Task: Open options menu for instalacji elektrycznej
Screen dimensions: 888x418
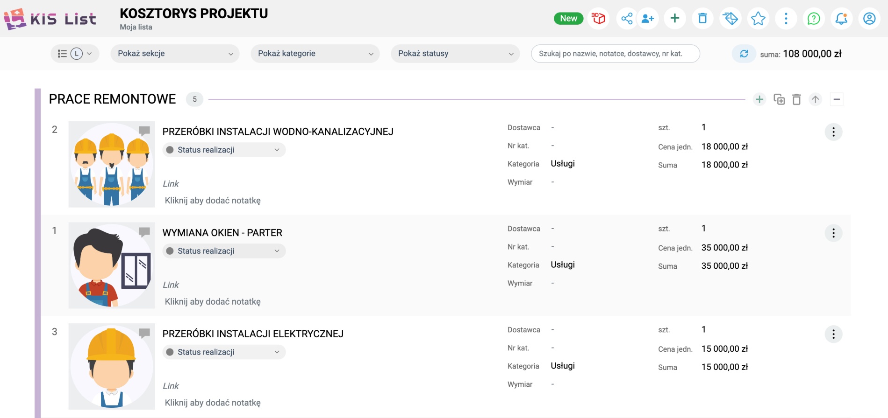Action: [833, 334]
